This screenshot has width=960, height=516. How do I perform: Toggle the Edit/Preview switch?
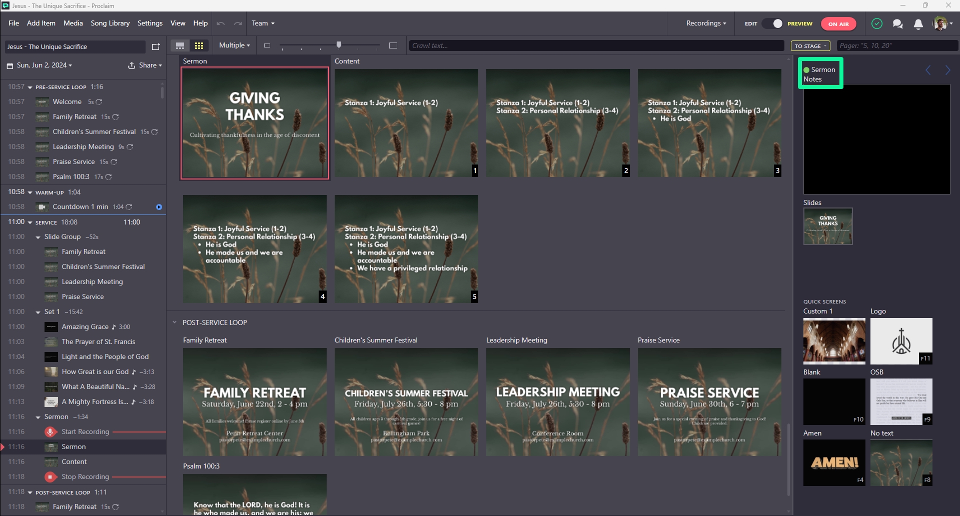773,23
